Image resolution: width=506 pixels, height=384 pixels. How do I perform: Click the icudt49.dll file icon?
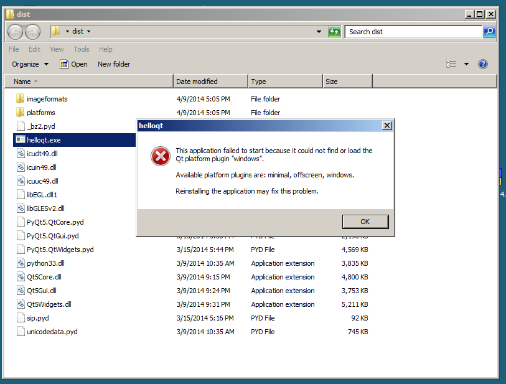(x=21, y=154)
